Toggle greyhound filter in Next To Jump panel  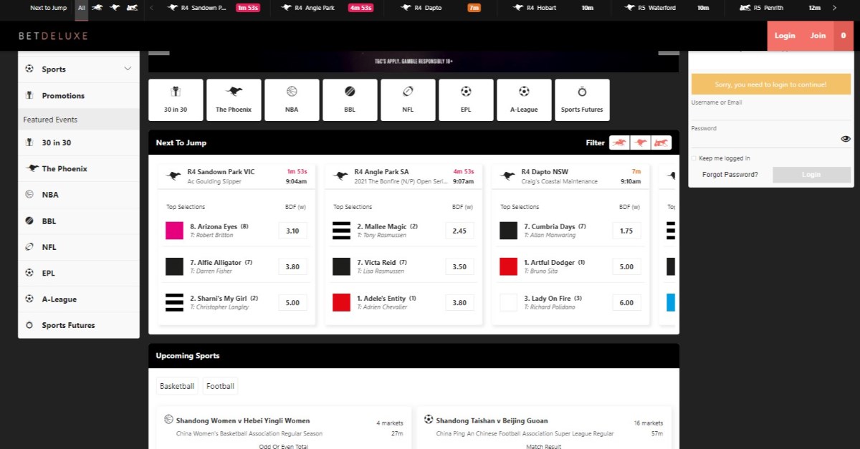click(640, 143)
